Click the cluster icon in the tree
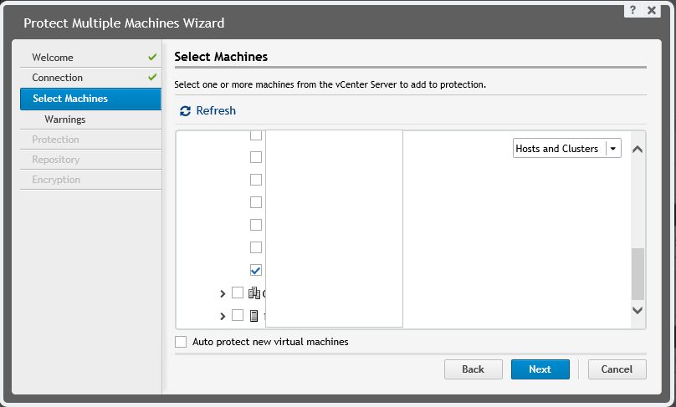The height and width of the screenshot is (407, 676). [254, 293]
